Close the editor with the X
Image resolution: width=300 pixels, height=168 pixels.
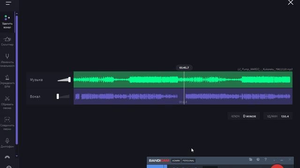tap(291, 2)
